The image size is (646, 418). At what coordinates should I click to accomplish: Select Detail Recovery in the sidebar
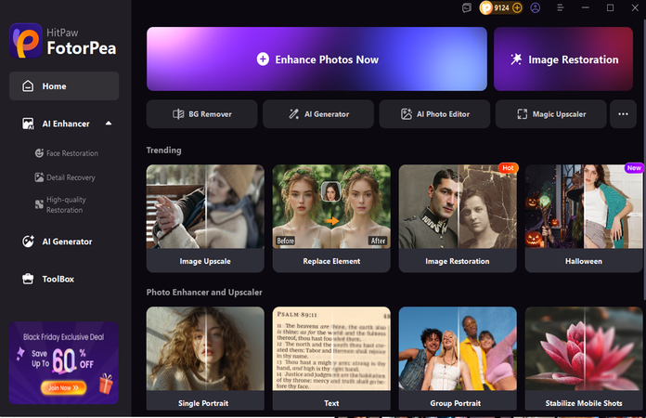coord(65,177)
